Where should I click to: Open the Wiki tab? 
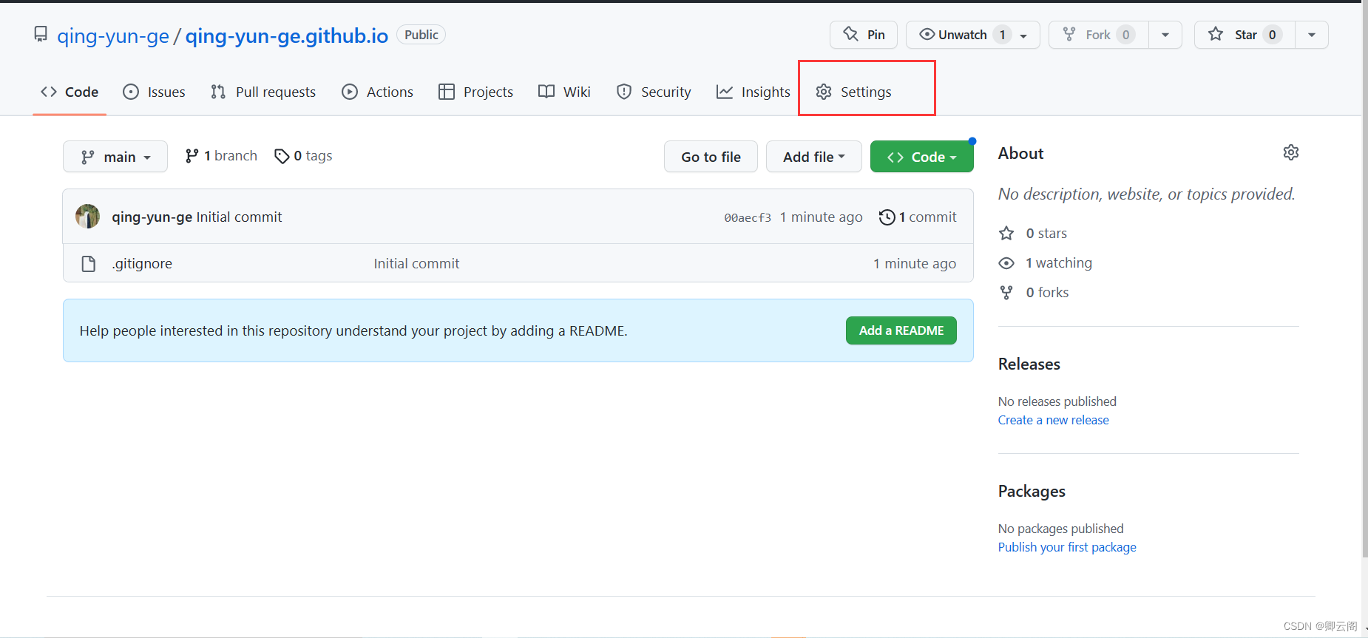[x=565, y=92]
